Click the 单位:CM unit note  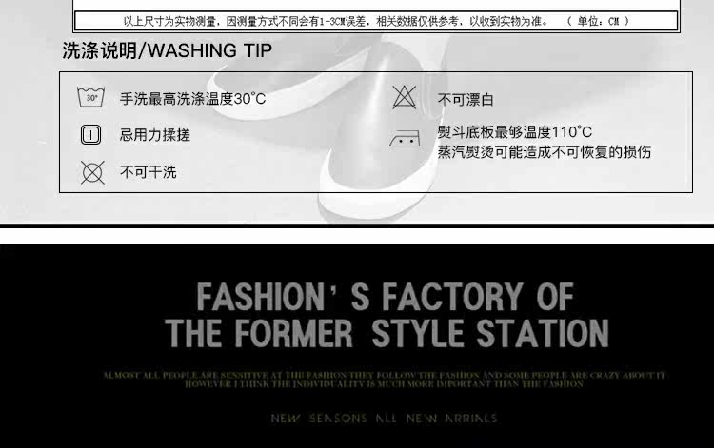(599, 21)
